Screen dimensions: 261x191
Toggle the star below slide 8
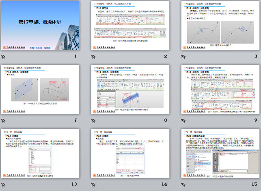pyautogui.click(x=93, y=121)
